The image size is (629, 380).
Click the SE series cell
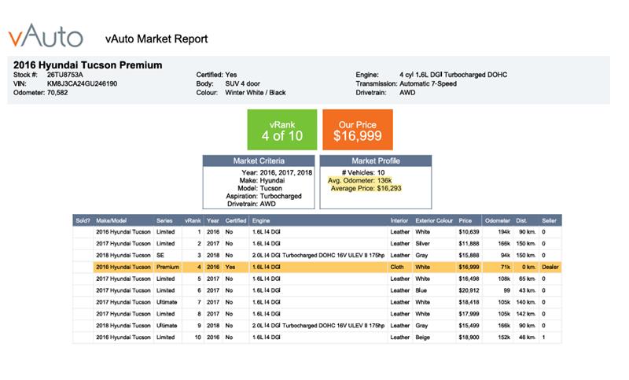click(160, 255)
